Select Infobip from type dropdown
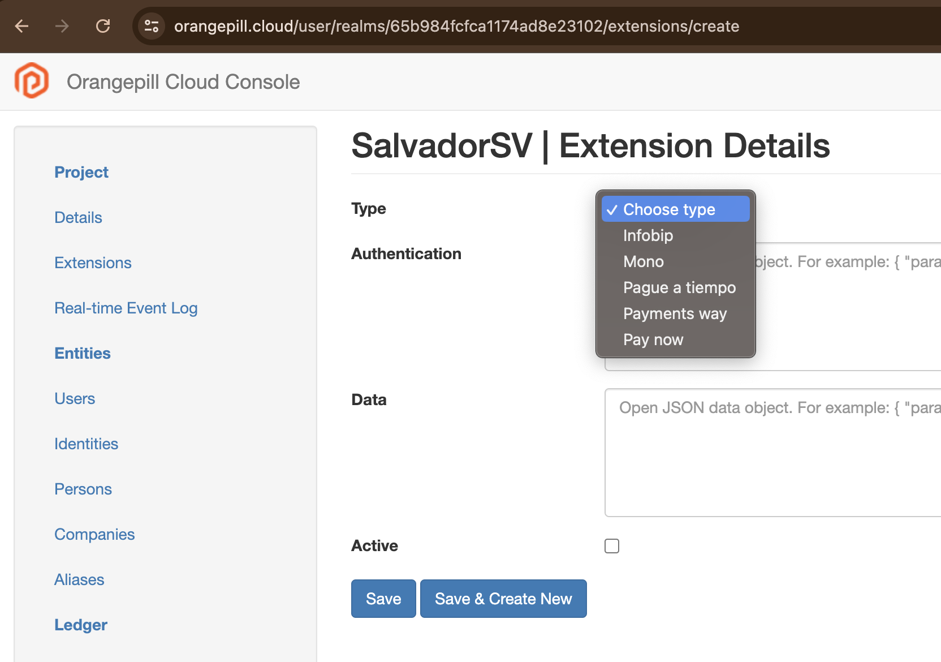 pyautogui.click(x=648, y=235)
